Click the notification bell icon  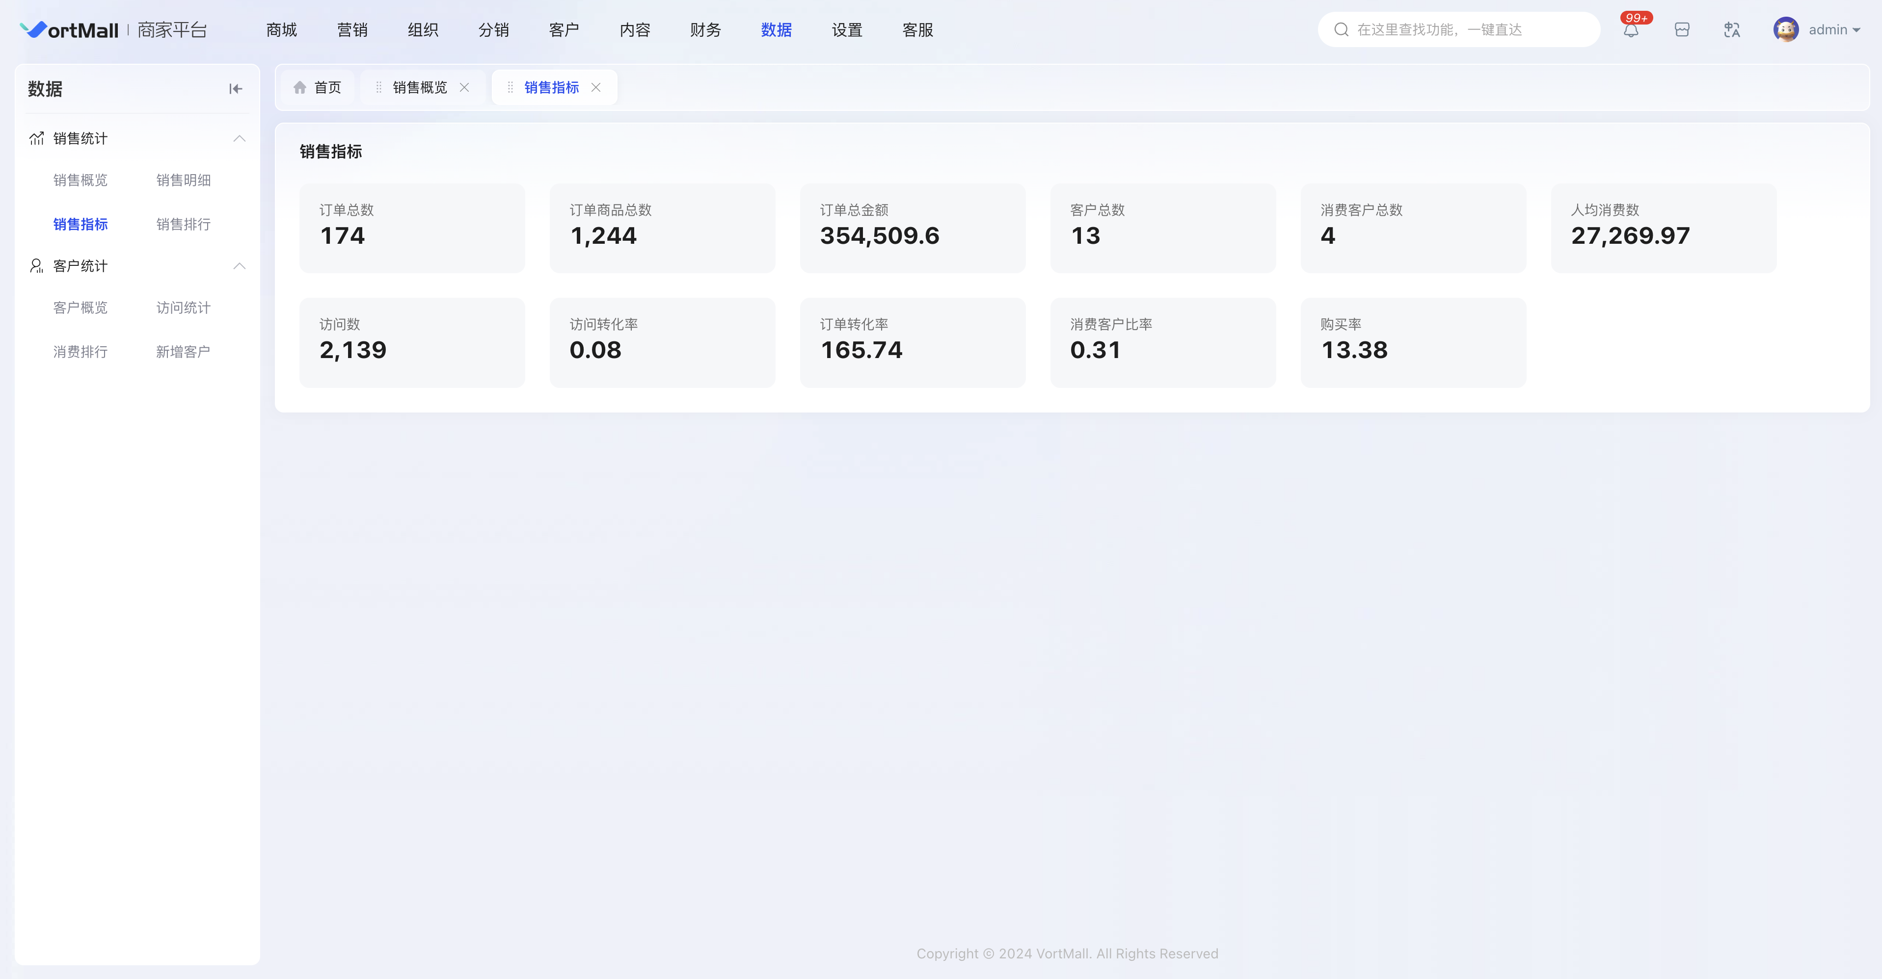1631,30
